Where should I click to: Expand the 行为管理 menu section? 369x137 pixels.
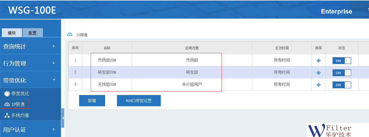[30, 63]
